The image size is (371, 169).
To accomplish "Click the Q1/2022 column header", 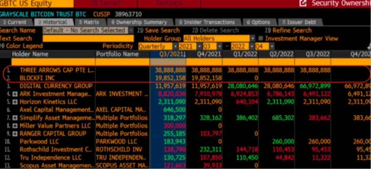I will point(240,54).
